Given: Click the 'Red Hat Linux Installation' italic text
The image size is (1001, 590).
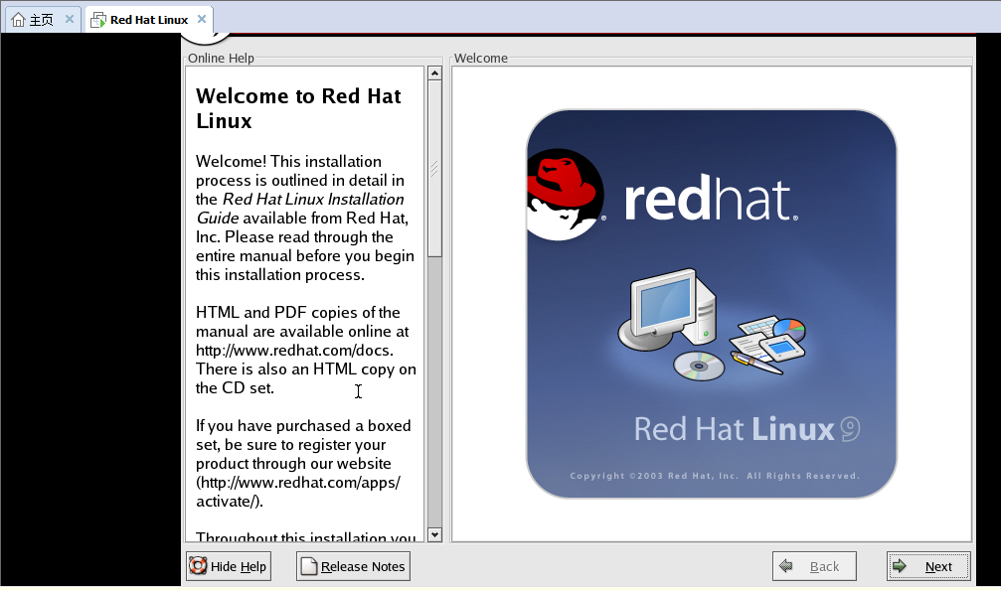Looking at the screenshot, I should tap(313, 199).
